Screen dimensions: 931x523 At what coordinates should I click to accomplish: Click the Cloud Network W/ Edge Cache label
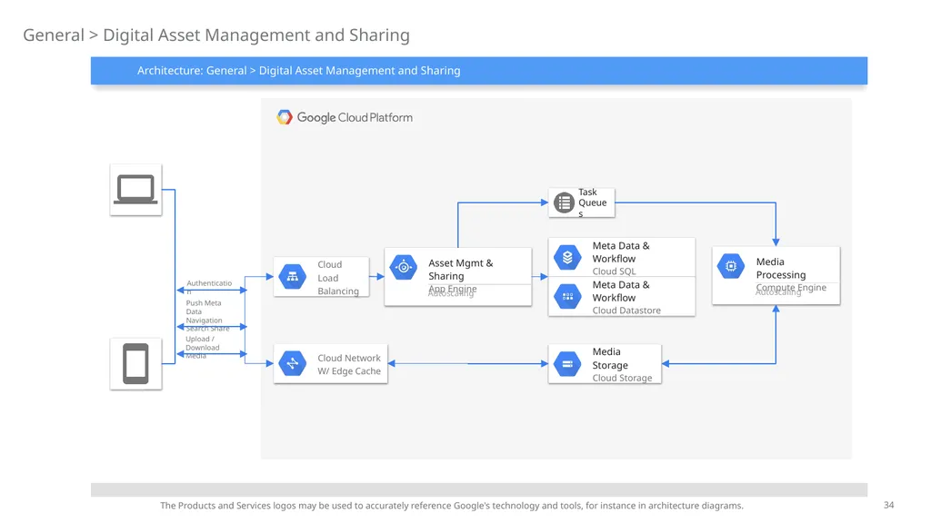pos(349,365)
